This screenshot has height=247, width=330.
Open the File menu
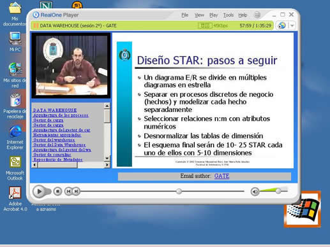pos(185,15)
